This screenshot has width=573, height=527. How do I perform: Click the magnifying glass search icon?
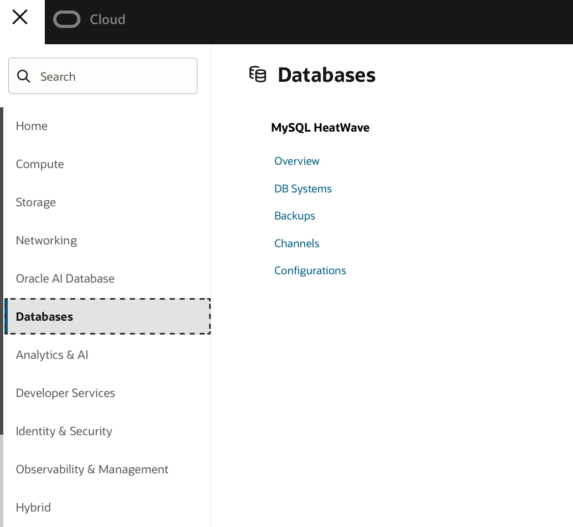click(24, 76)
